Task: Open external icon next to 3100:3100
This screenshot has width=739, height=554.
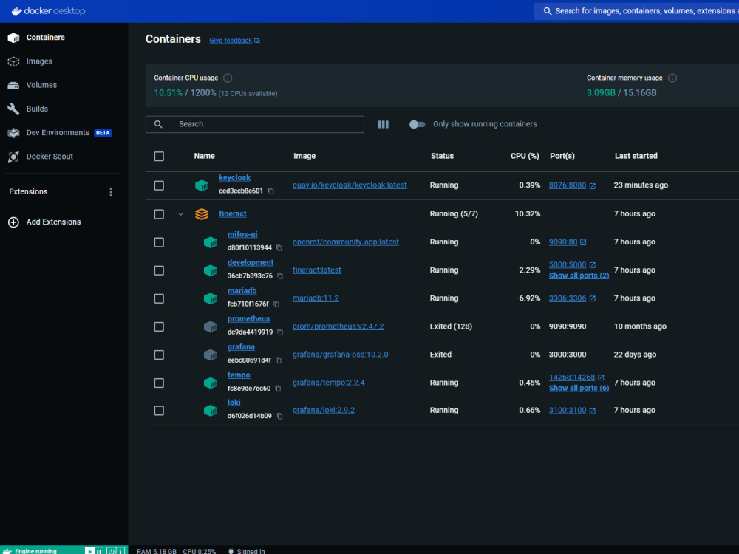Action: (593, 411)
